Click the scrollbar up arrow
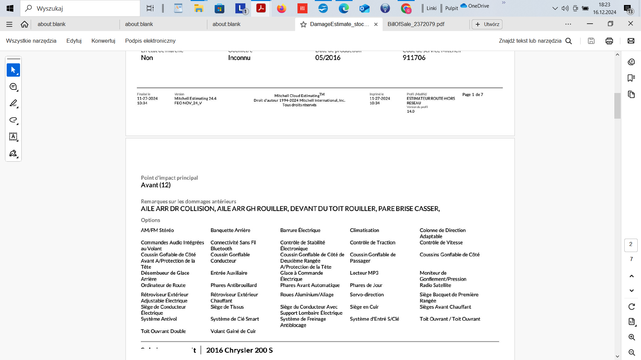 pyautogui.click(x=617, y=55)
